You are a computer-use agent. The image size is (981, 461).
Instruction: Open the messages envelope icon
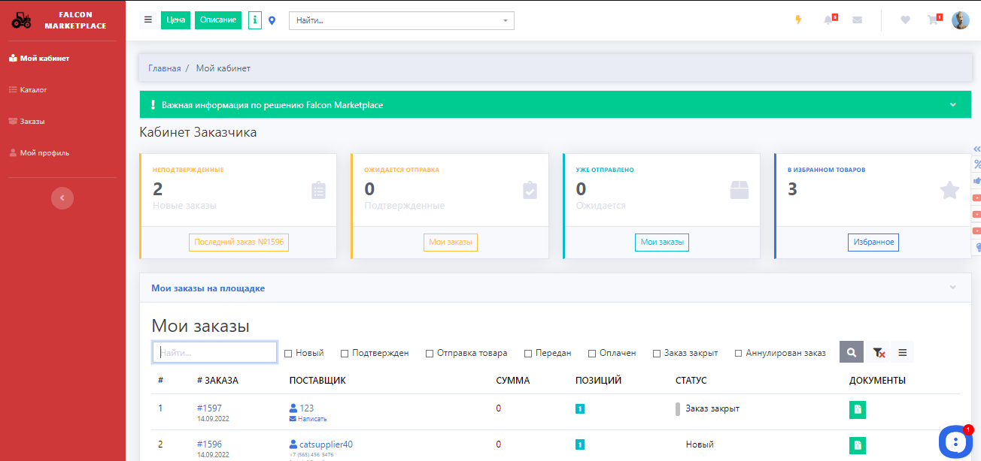pos(857,20)
